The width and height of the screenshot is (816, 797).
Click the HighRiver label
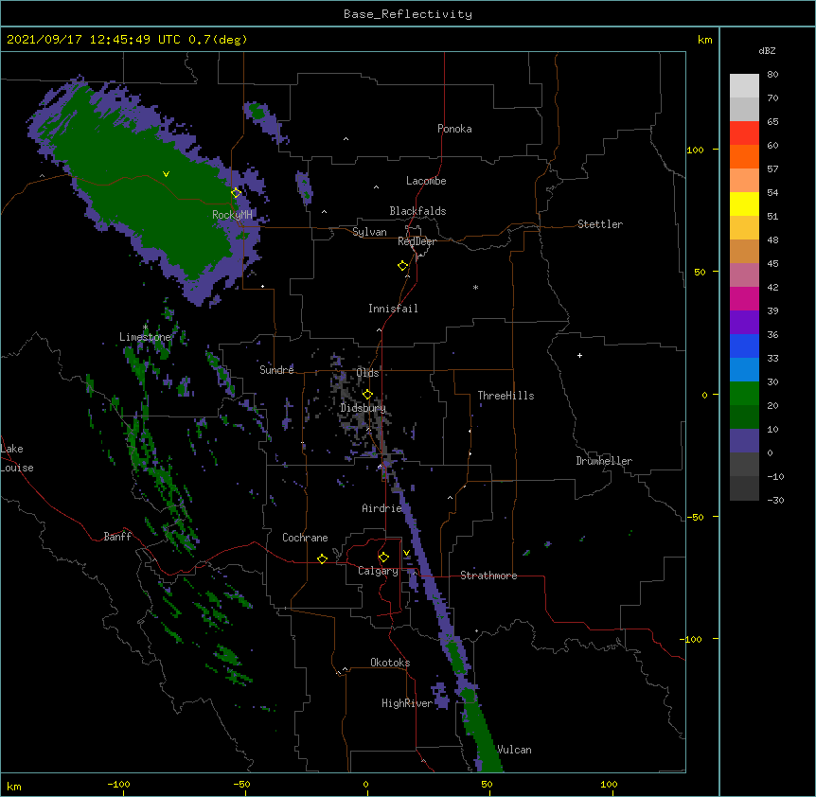tap(407, 703)
